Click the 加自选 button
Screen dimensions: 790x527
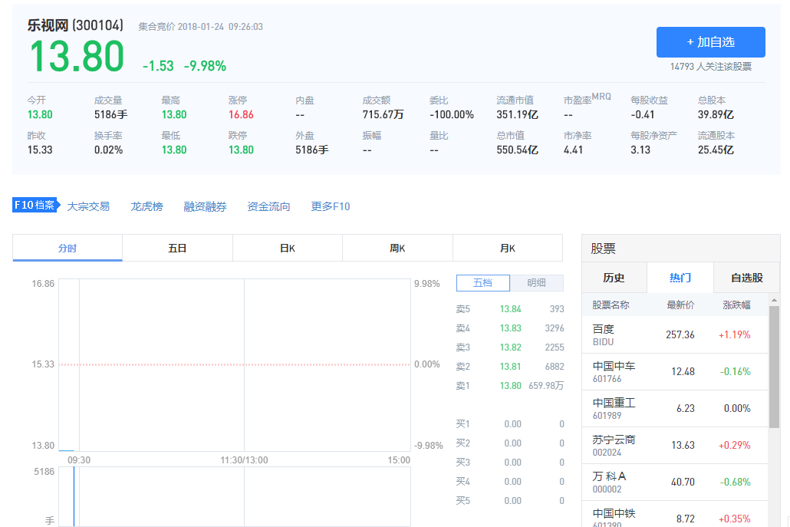710,42
